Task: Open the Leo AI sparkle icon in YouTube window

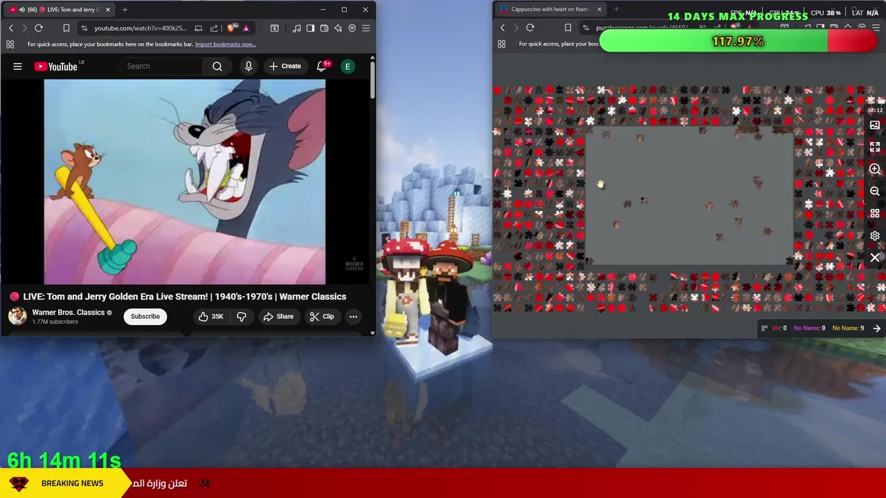Action: tap(338, 28)
